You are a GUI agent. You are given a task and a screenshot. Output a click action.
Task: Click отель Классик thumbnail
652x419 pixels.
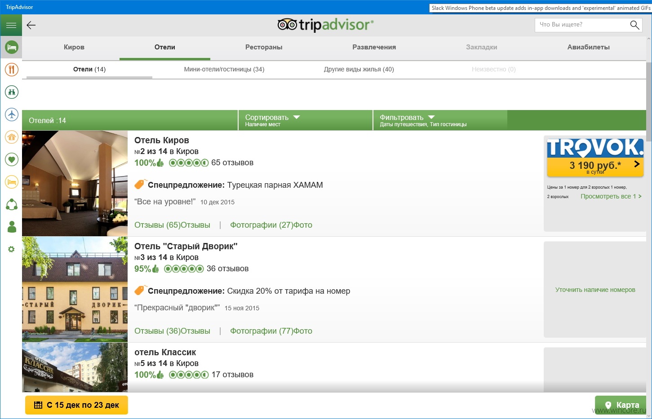[x=75, y=367]
